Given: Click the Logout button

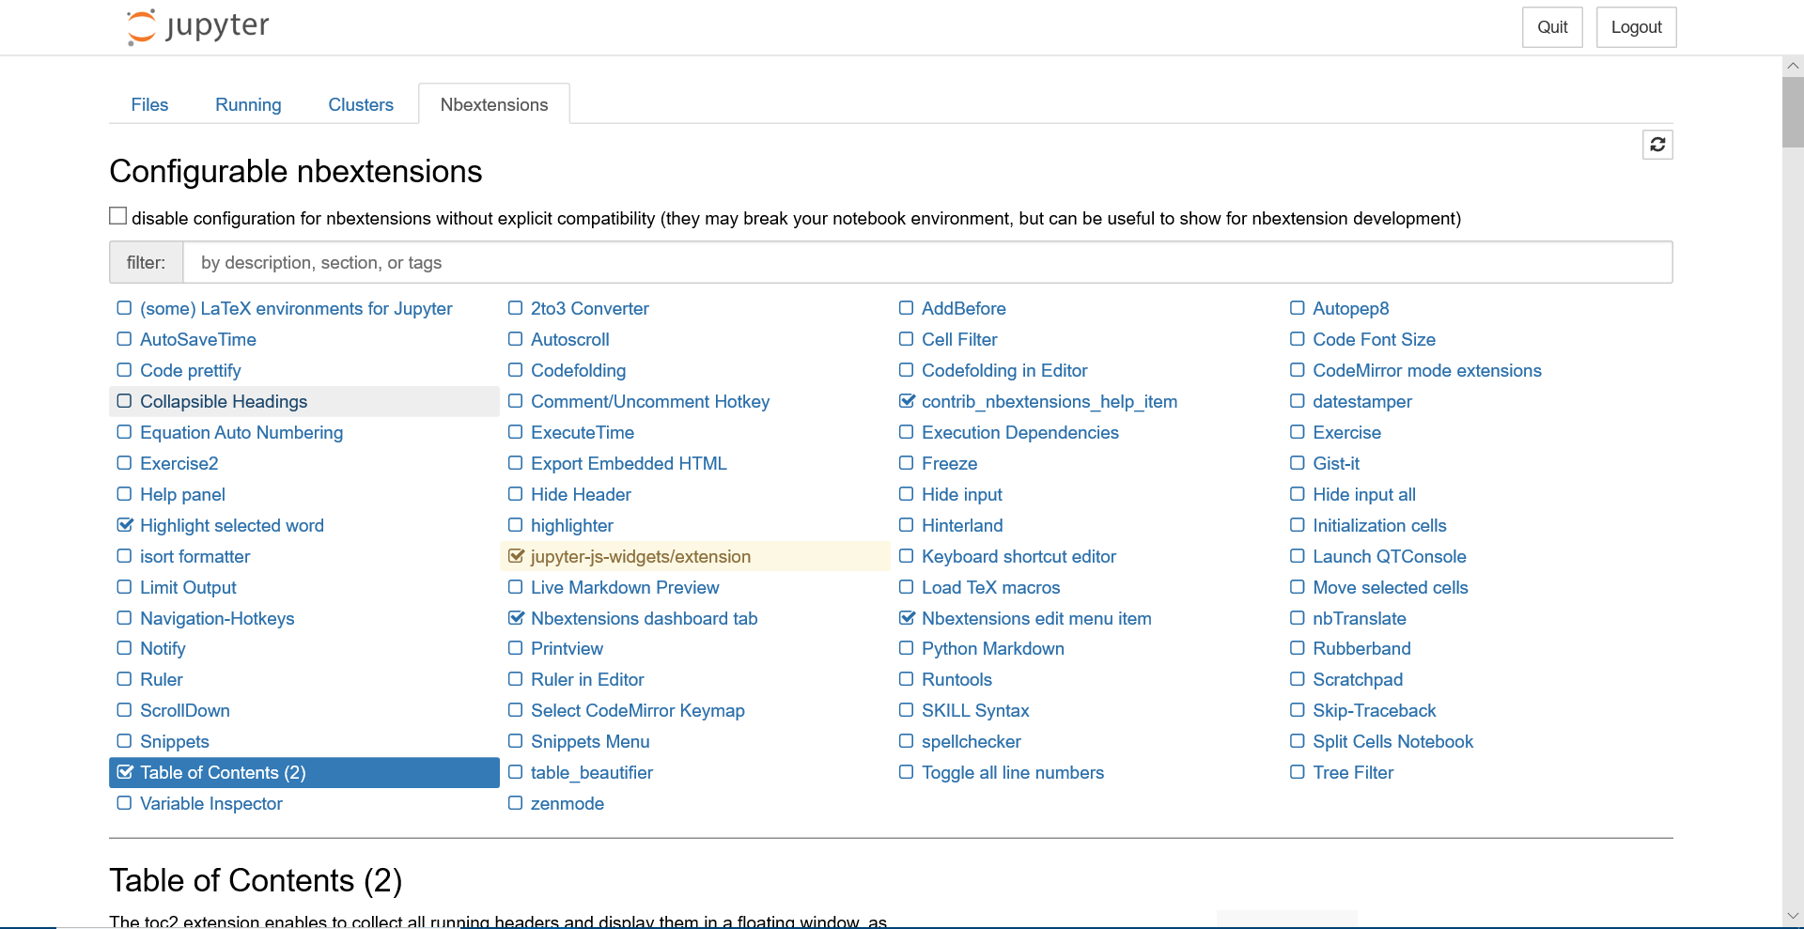Looking at the screenshot, I should (1635, 27).
